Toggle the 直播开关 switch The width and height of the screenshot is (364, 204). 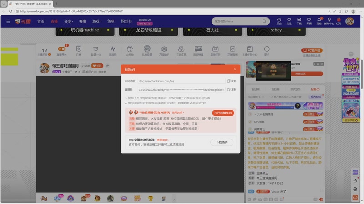(61, 49)
